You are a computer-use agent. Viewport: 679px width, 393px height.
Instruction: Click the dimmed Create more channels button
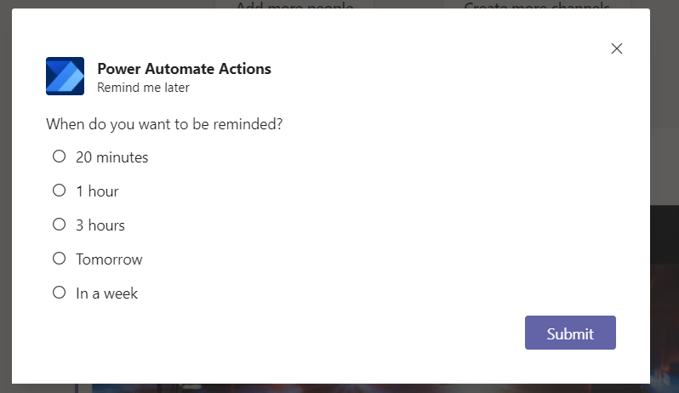pos(536,4)
